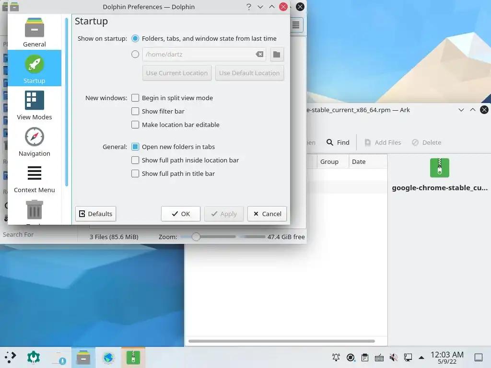491x368 pixels.
Task: Click Find in the Ark toolbar
Action: (338, 142)
